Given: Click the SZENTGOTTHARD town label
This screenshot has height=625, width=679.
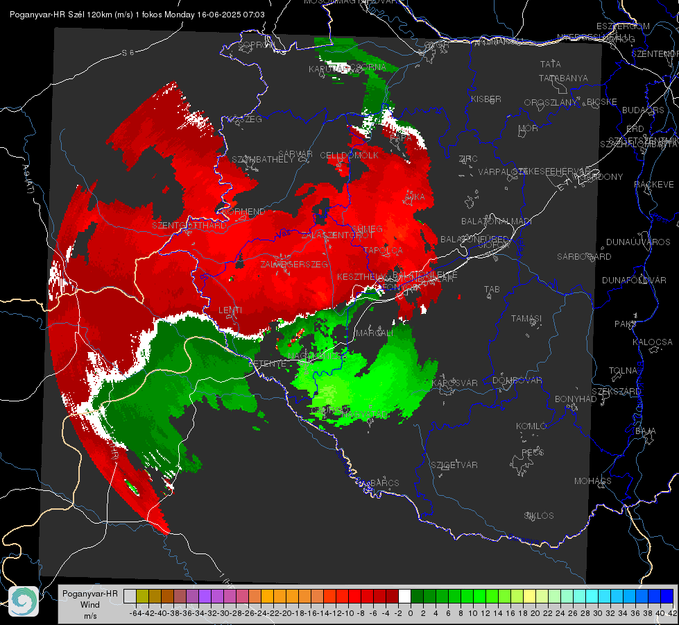Looking at the screenshot, I should [x=189, y=226].
